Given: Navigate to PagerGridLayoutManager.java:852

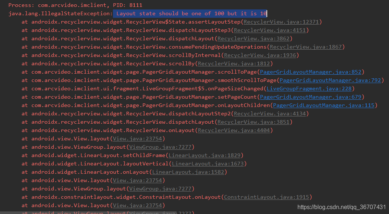Looking at the screenshot, I should [311, 72].
